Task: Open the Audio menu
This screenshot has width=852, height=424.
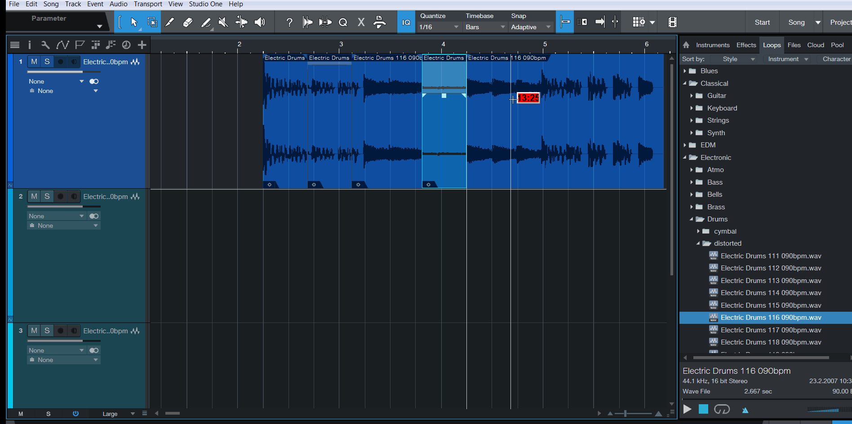Action: [x=119, y=4]
